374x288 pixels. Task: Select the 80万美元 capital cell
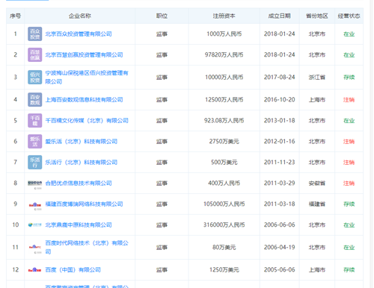[224, 248]
